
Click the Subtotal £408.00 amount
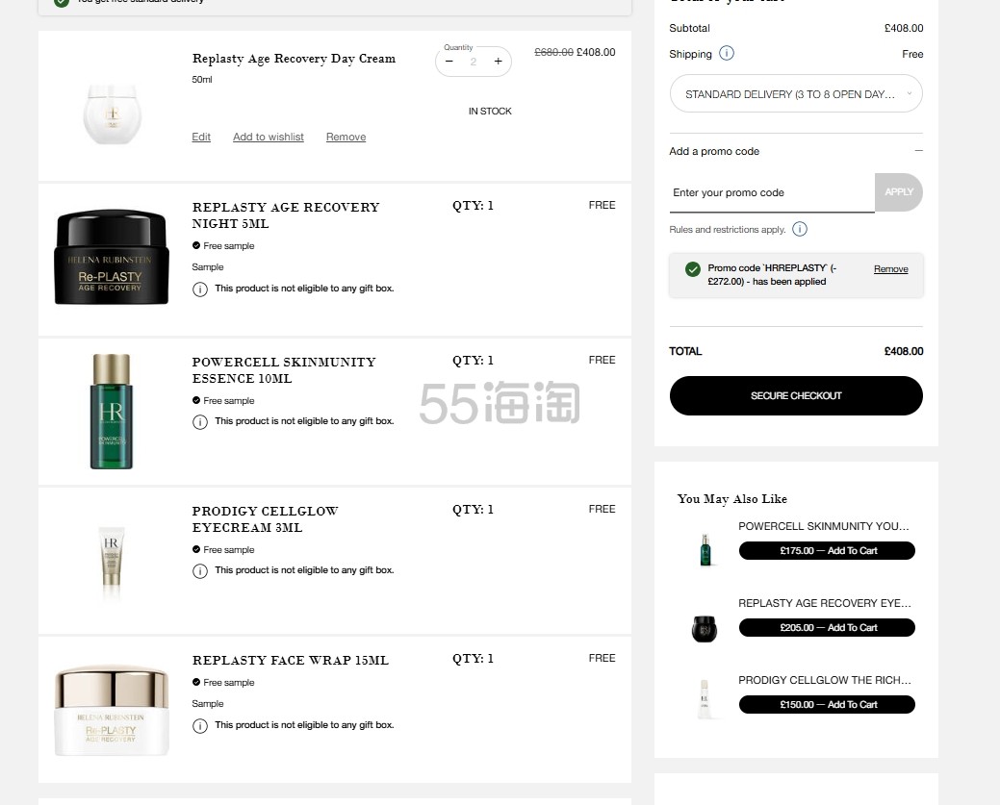[904, 28]
